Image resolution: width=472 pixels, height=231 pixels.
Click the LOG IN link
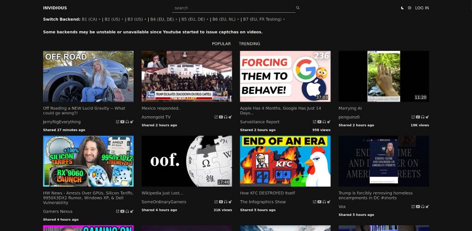[x=421, y=8]
